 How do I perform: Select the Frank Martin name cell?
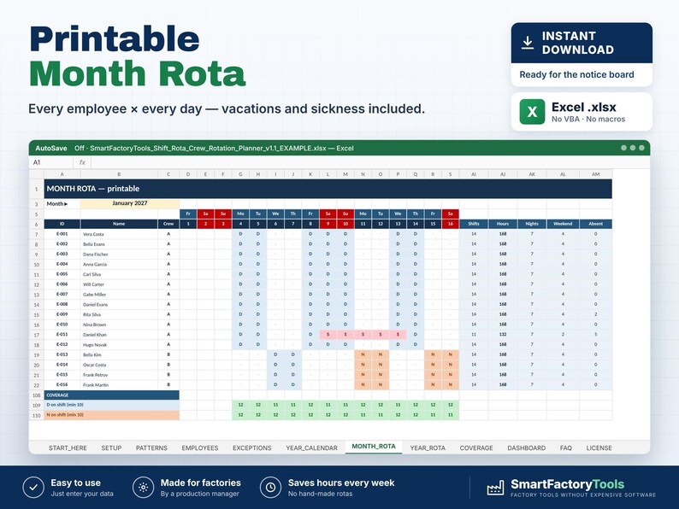tap(119, 385)
